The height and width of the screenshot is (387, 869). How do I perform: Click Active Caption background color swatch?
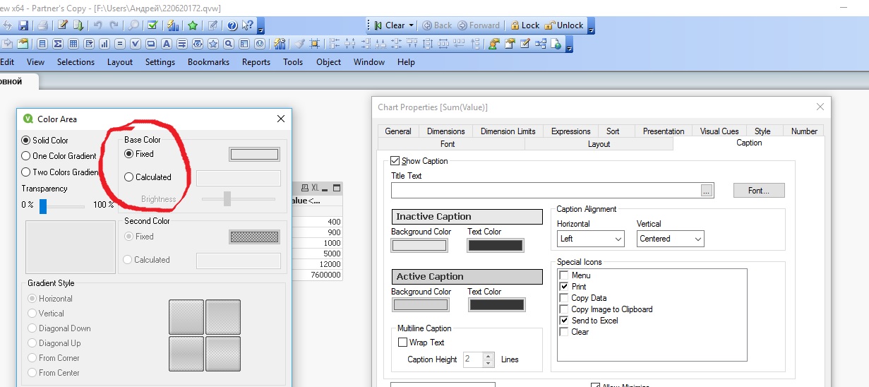click(421, 305)
